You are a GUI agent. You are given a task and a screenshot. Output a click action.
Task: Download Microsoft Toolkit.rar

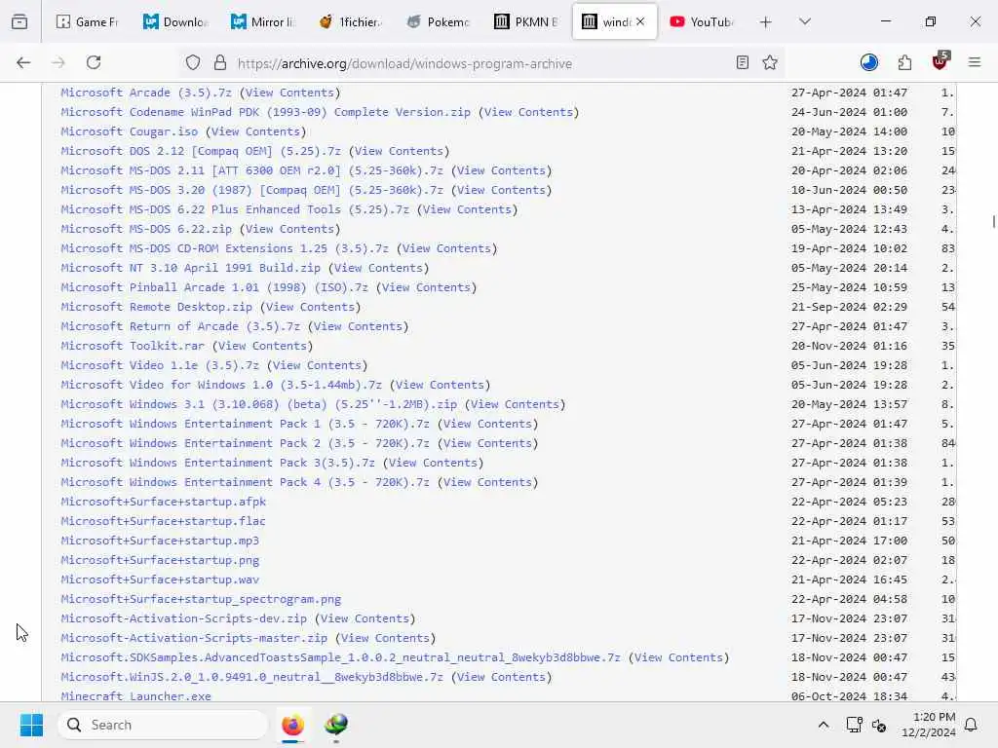click(x=133, y=346)
